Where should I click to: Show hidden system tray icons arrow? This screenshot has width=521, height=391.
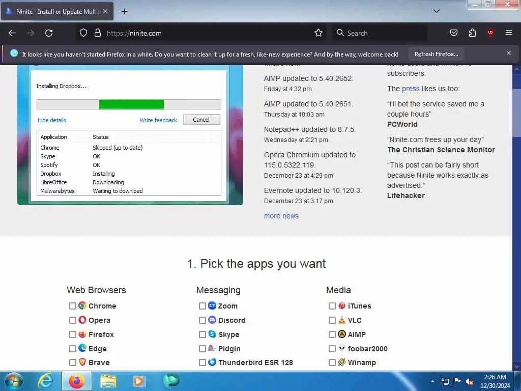coord(432,381)
